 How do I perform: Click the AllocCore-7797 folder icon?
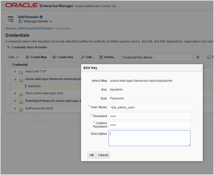pos(21,72)
